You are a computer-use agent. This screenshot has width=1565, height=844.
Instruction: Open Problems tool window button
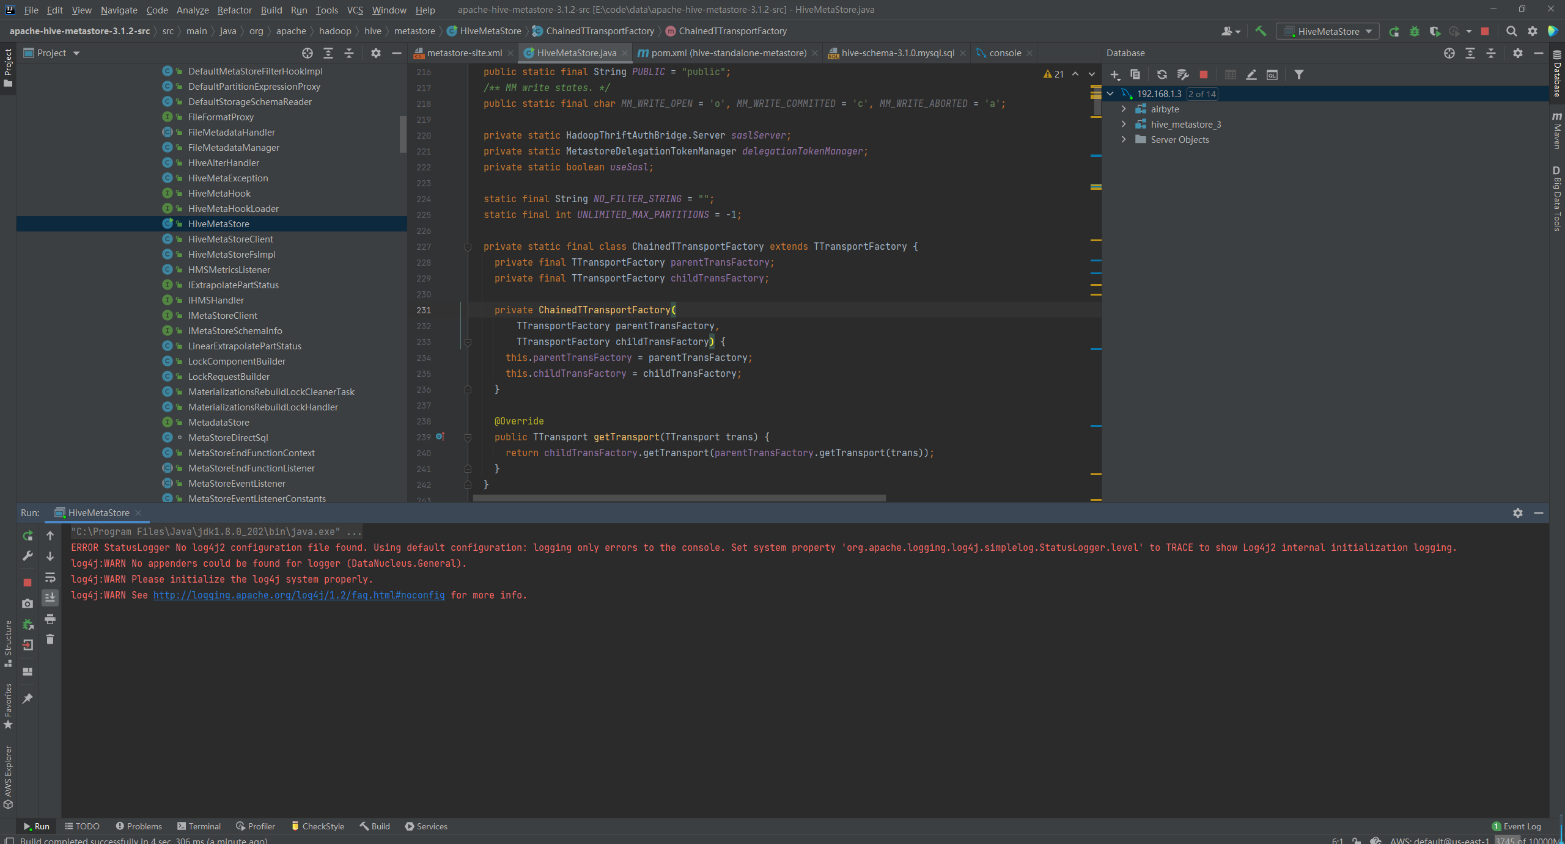(x=139, y=826)
